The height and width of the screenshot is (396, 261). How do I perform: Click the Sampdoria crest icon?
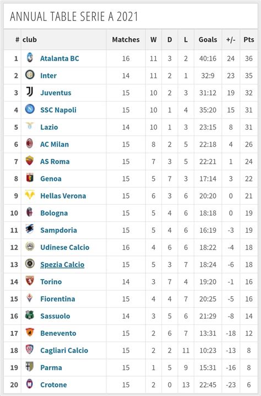30,229
